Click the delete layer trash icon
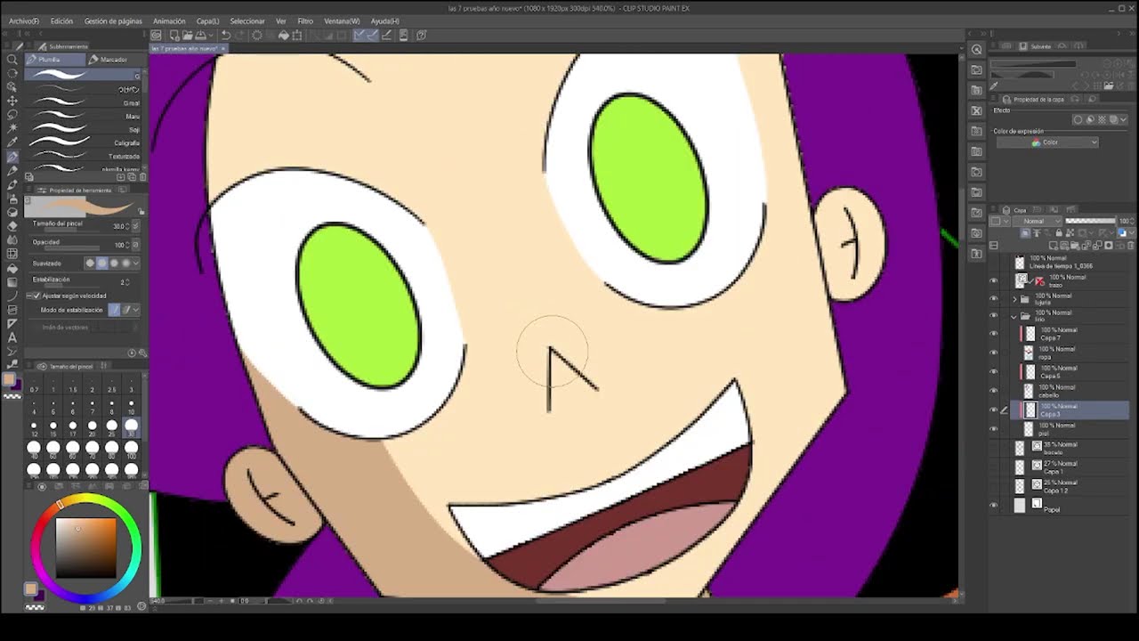Screen dimensions: 1139x641 pyautogui.click(x=1132, y=245)
